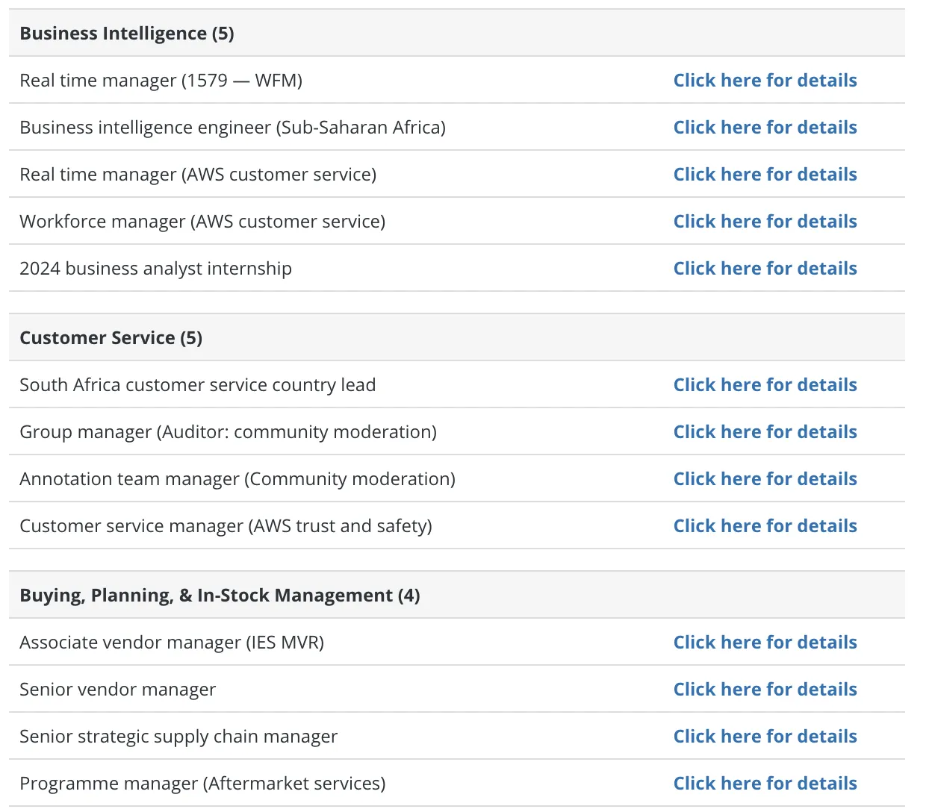View details for South Africa customer service country lead
Image resolution: width=935 pixels, height=812 pixels.
(765, 385)
